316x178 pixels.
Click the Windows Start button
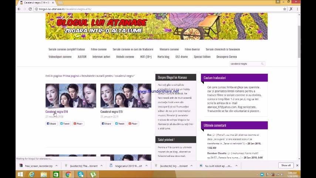[20, 174]
